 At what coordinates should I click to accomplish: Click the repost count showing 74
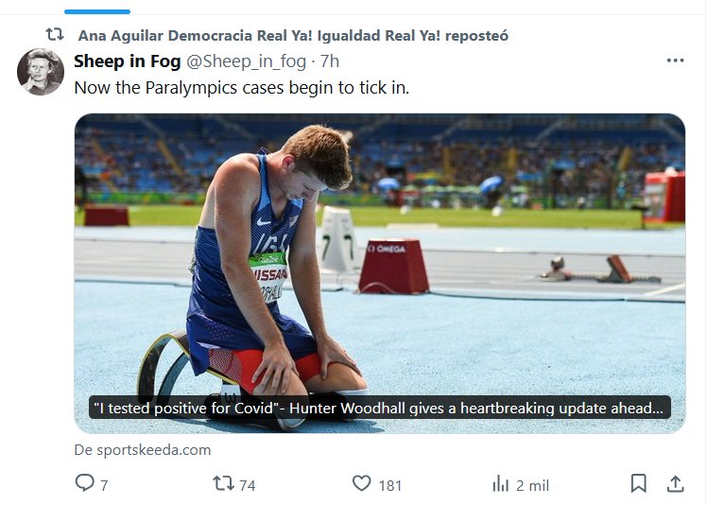[x=248, y=485]
